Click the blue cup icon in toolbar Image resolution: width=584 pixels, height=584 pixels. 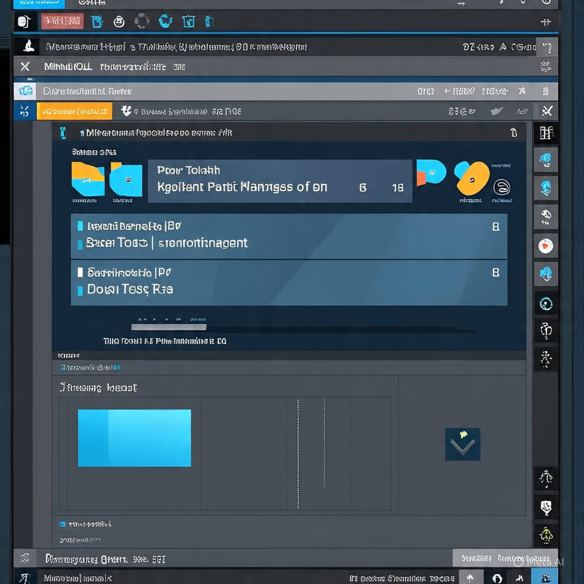97,21
